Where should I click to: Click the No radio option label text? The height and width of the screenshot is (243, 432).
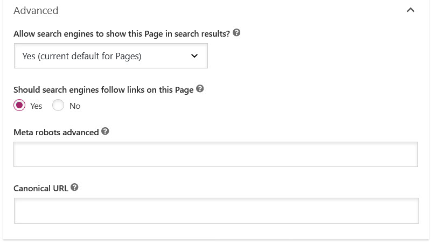(x=75, y=106)
